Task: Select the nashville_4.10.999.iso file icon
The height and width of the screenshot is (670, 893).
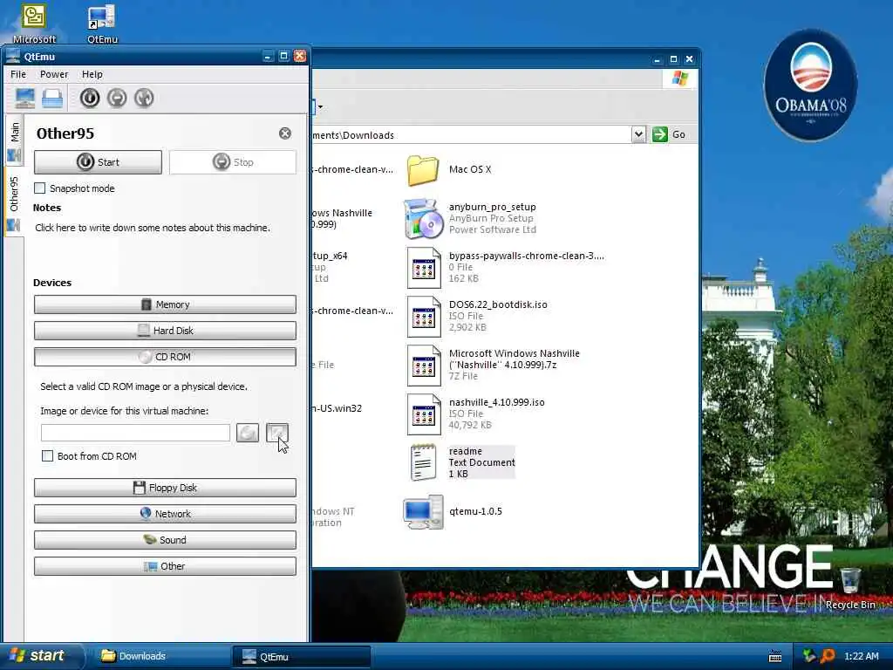Action: [x=423, y=414]
